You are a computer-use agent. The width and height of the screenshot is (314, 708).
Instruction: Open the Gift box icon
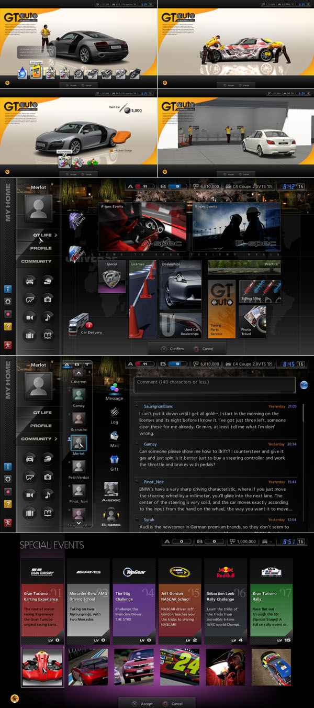(114, 460)
